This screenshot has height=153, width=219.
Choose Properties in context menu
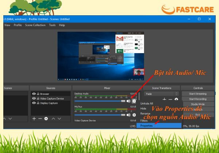point(159,126)
